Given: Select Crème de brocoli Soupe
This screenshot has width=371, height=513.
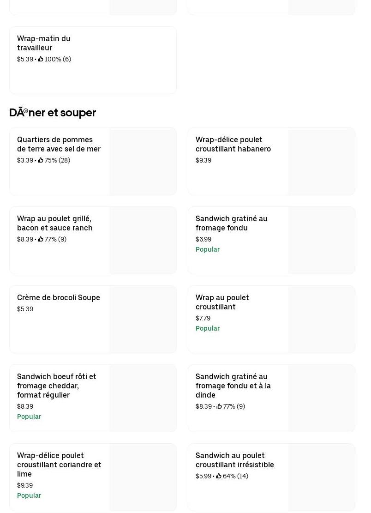Looking at the screenshot, I should pyautogui.click(x=59, y=297).
